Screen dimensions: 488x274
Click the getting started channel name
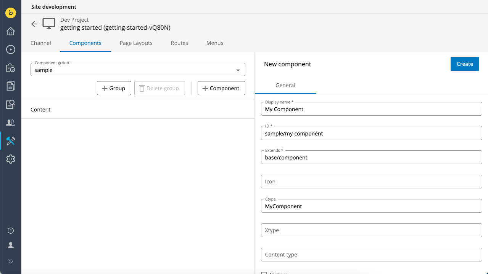click(115, 28)
